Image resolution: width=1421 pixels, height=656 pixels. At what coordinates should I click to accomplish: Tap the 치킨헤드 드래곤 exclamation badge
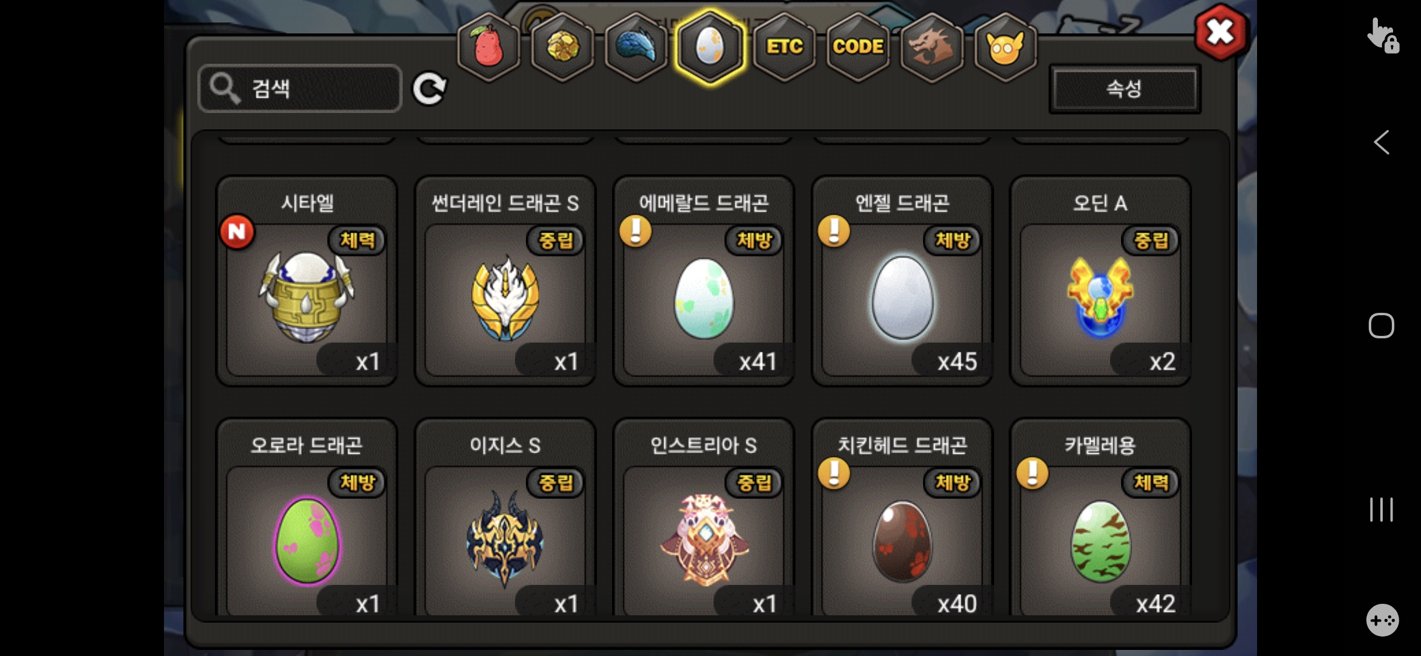click(x=834, y=473)
